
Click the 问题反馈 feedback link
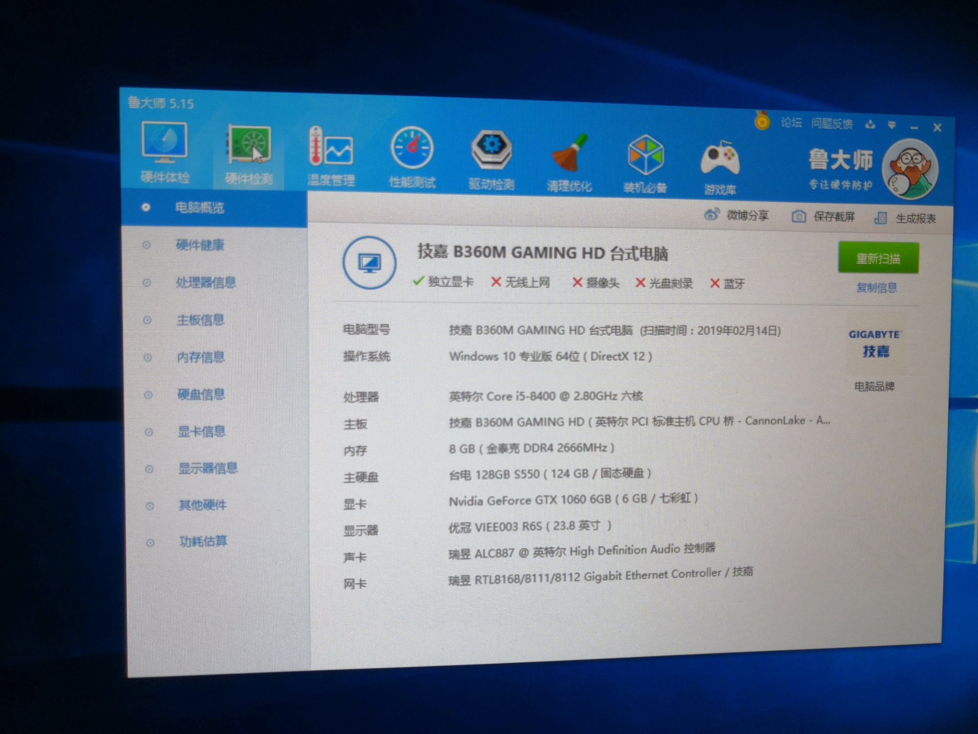831,124
